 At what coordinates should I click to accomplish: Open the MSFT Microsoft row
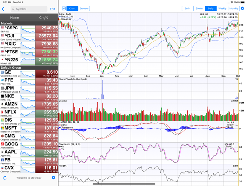(29, 130)
